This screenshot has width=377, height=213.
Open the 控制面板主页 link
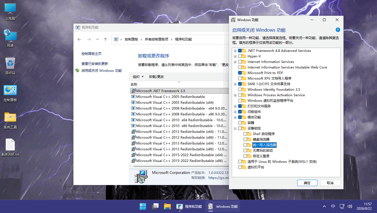click(91, 54)
